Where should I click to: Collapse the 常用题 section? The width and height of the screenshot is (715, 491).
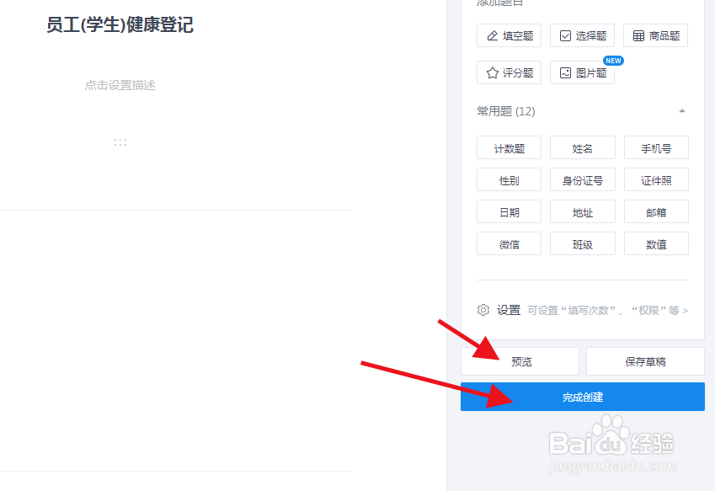[682, 110]
